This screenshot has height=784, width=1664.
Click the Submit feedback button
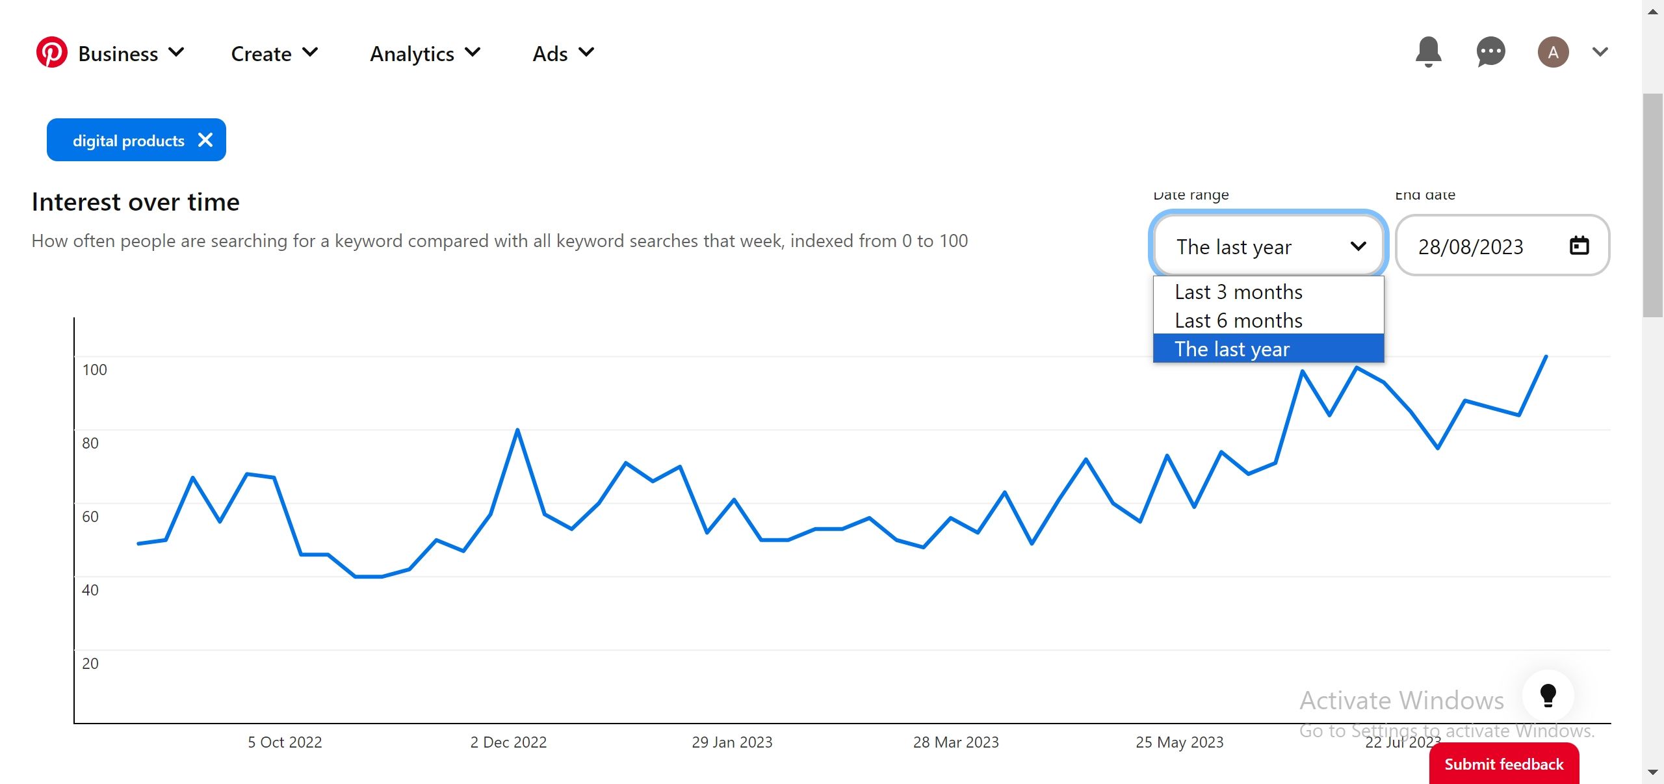1504,766
